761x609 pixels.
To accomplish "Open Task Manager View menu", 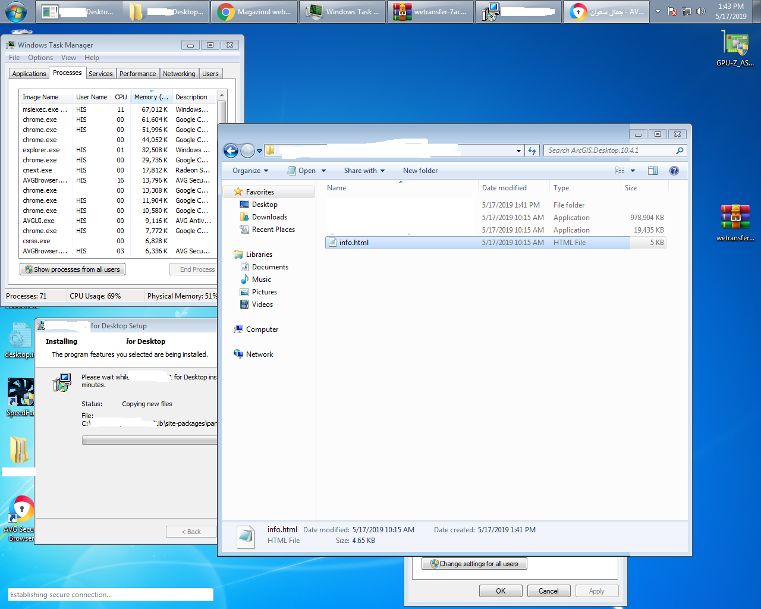I will pos(68,58).
